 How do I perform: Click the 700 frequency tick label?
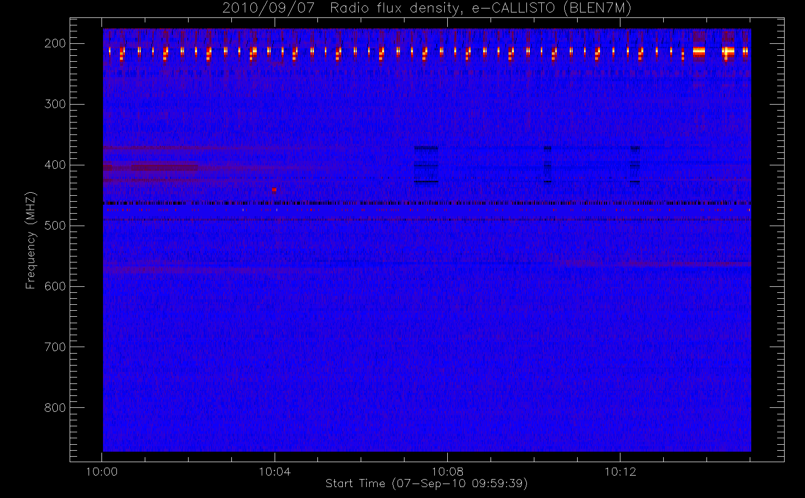click(x=55, y=347)
